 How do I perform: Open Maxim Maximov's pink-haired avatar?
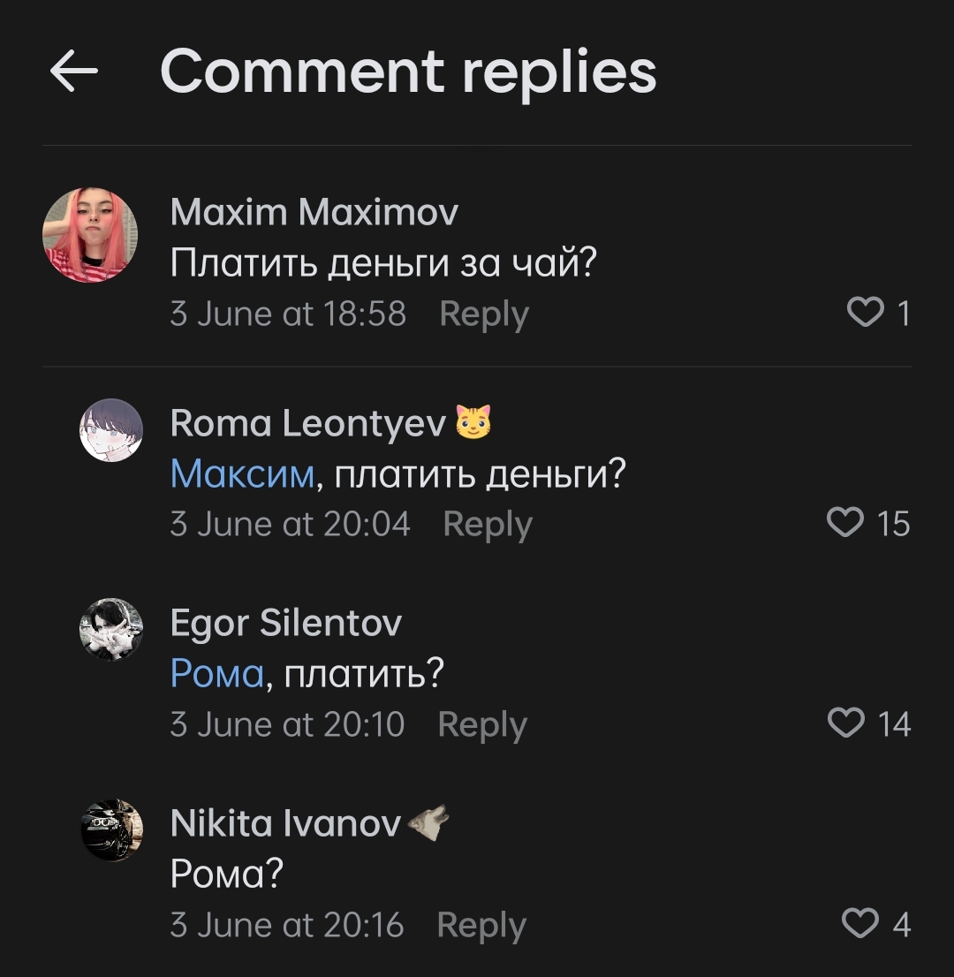[90, 235]
